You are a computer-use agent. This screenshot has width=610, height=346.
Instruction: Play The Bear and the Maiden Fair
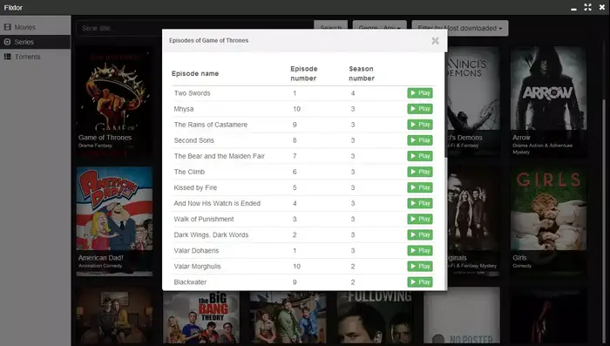tap(420, 156)
